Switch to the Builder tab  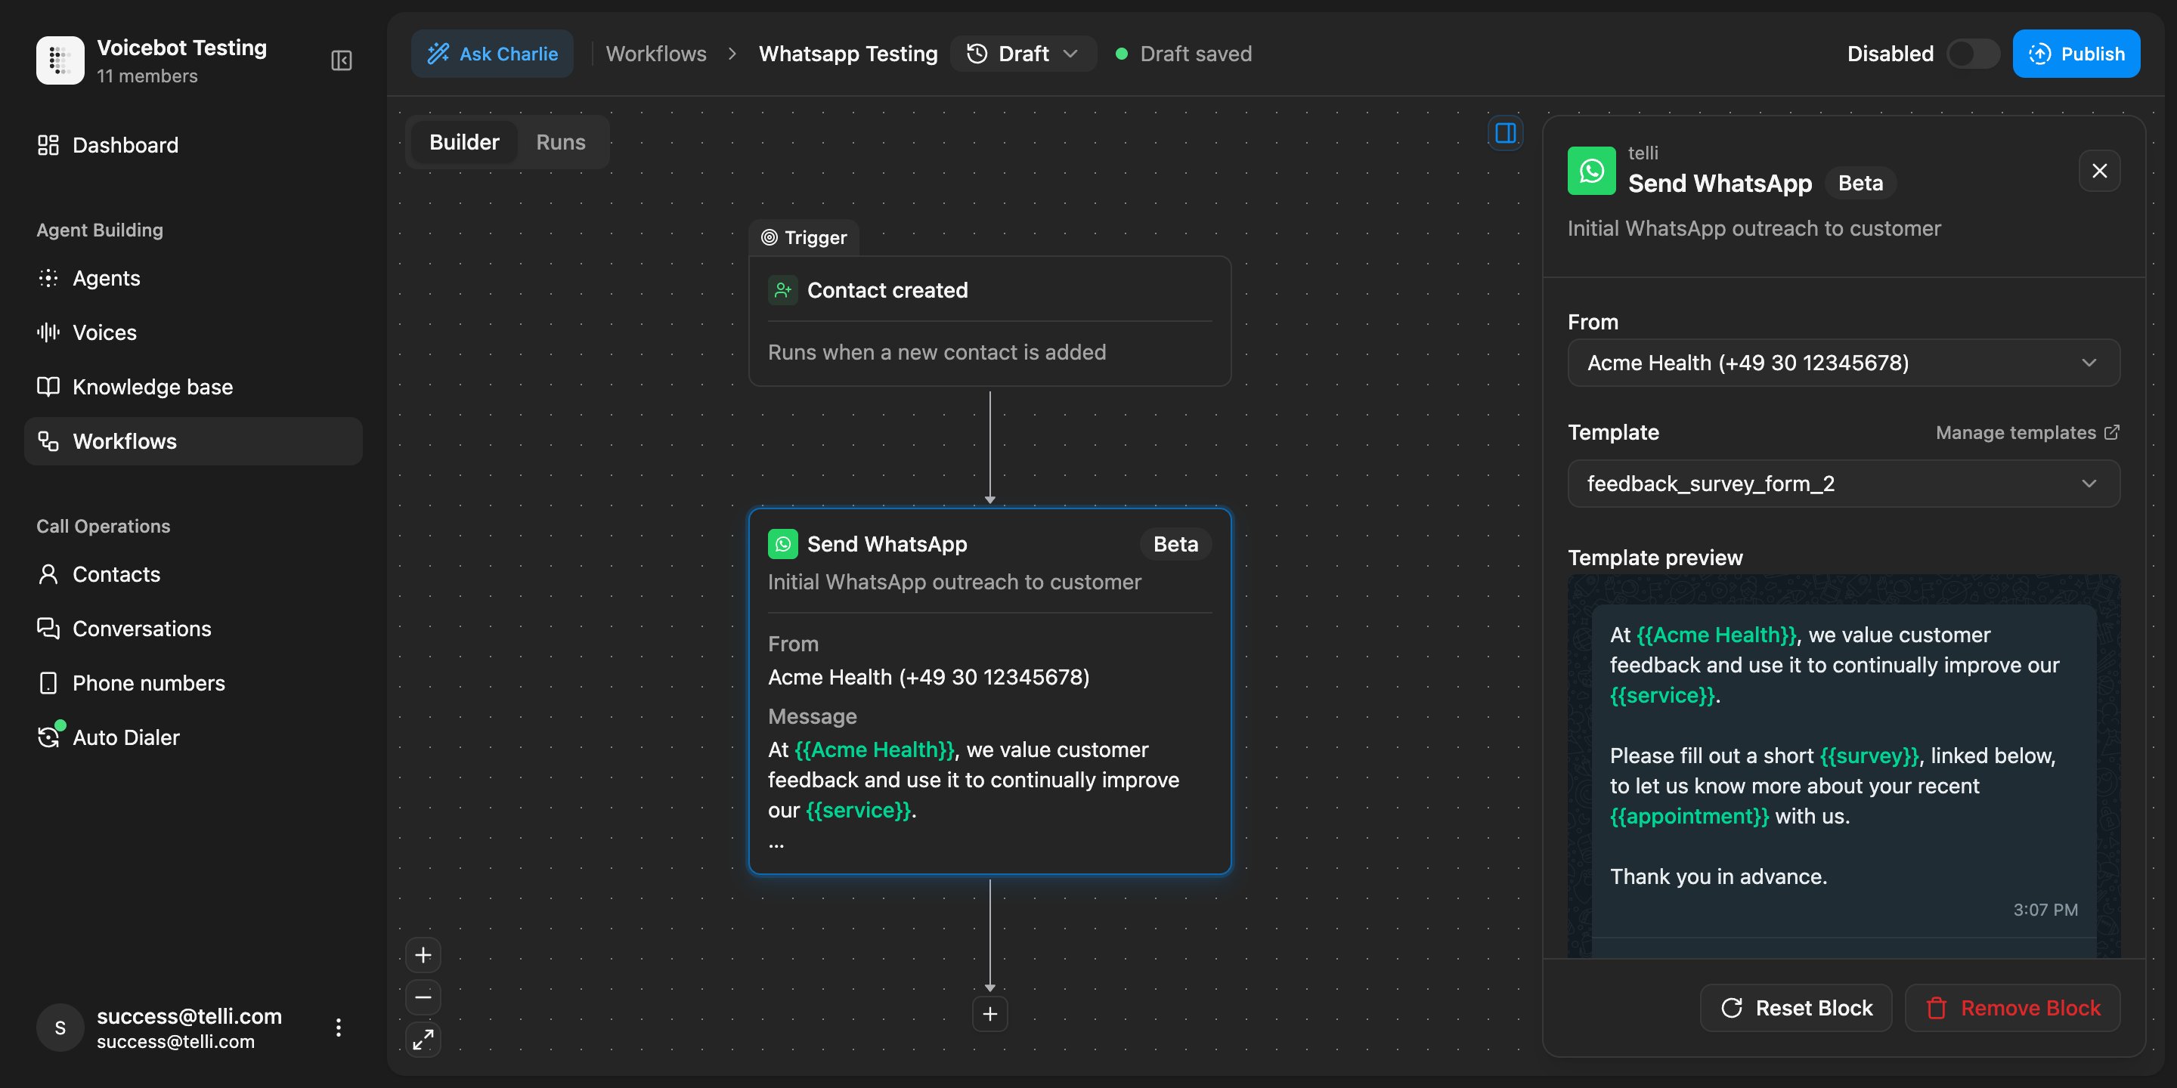point(464,142)
